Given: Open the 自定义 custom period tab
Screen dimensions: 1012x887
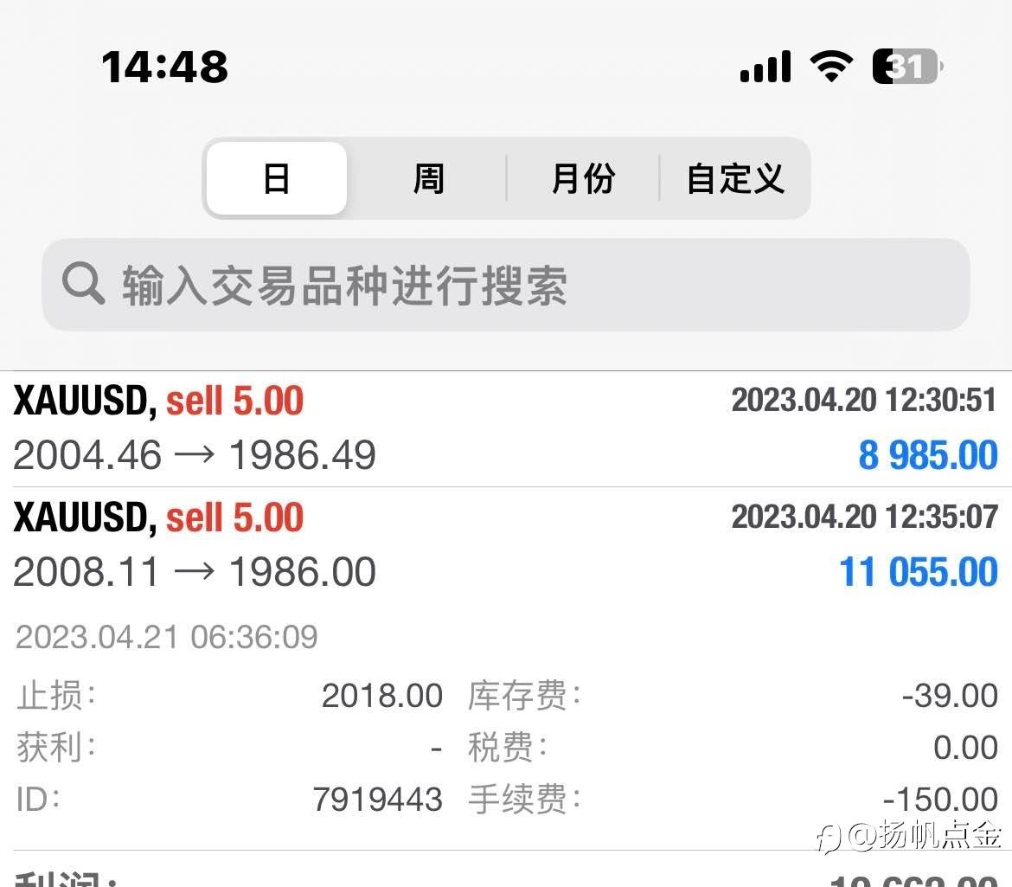Looking at the screenshot, I should [x=735, y=178].
